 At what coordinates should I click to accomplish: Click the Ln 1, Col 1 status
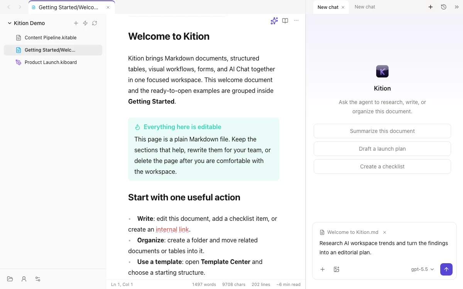122,284
